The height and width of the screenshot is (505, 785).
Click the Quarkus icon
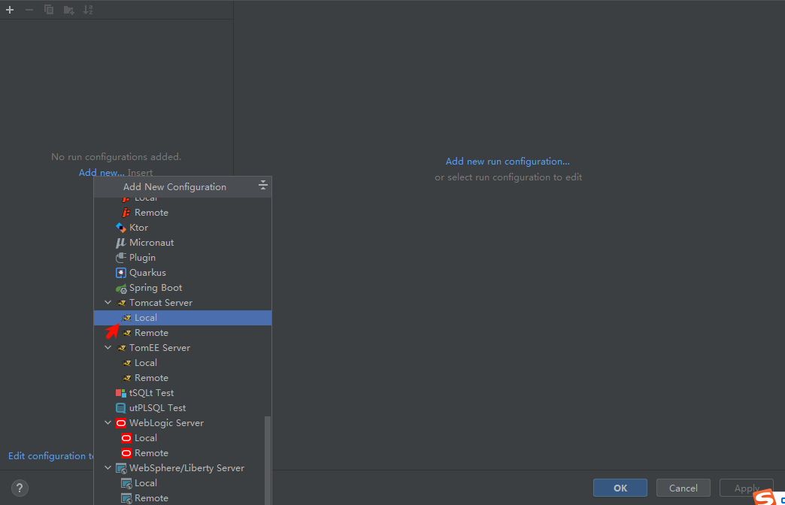(x=120, y=272)
